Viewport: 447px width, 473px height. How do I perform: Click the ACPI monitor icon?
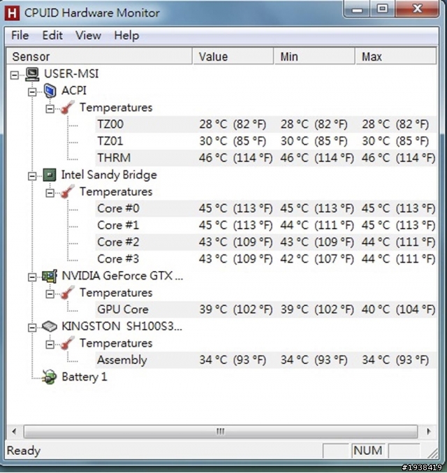coord(50,91)
